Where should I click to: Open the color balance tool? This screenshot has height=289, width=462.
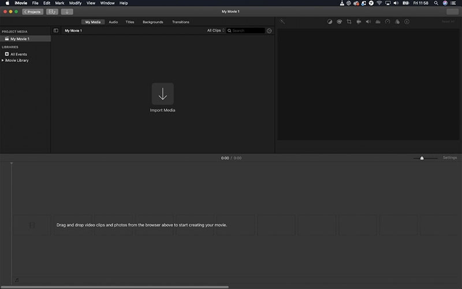coord(330,21)
